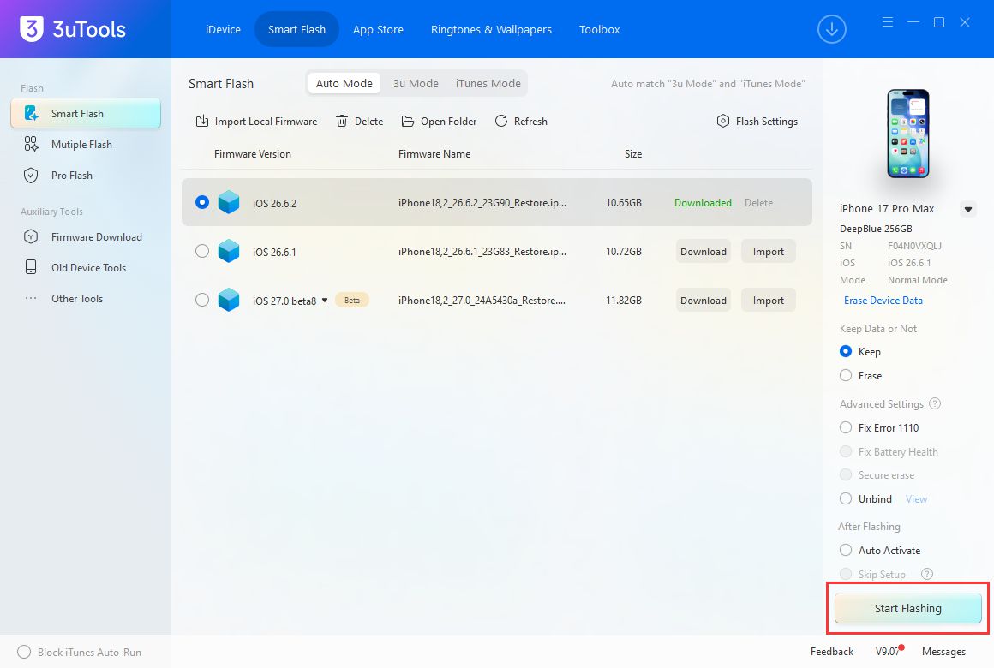The image size is (994, 668).
Task: Click the V9.07 version indicator
Action: 888,652
